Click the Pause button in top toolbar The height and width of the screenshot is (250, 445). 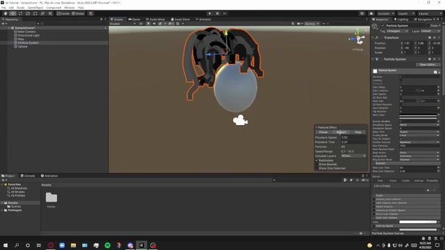218,13
